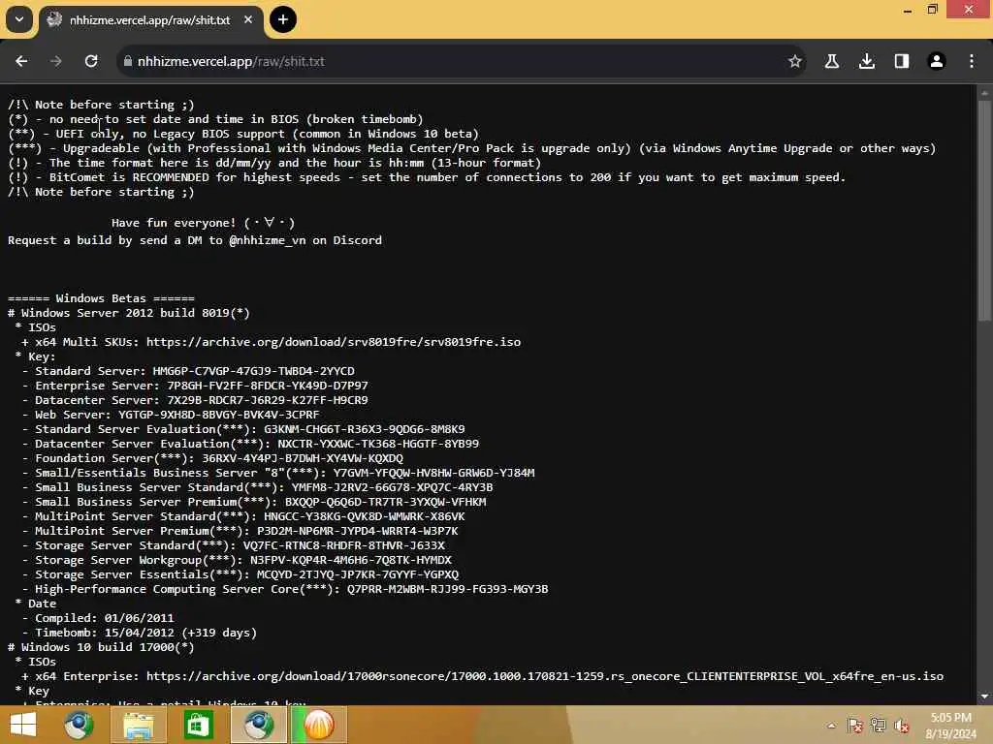Click the Storage Server Standard key VQ7FC-RTNC8

point(344,545)
